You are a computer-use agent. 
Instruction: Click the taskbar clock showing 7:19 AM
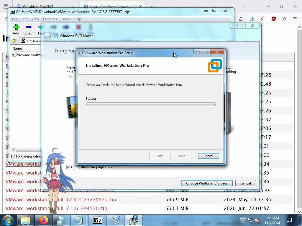click(x=272, y=220)
